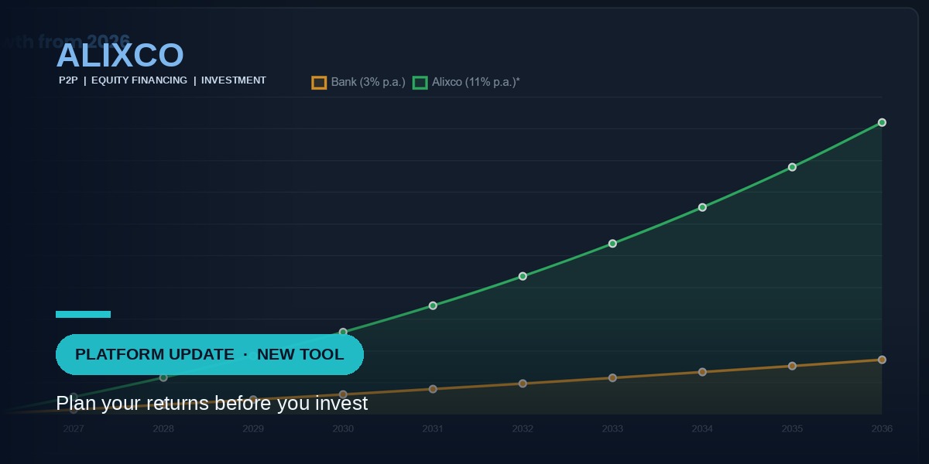This screenshot has height=464, width=929.
Task: Toggle the Alixco (11% p.a.) legend series
Action: click(x=466, y=82)
